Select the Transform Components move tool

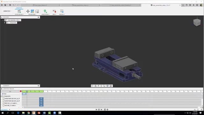coord(28,11)
